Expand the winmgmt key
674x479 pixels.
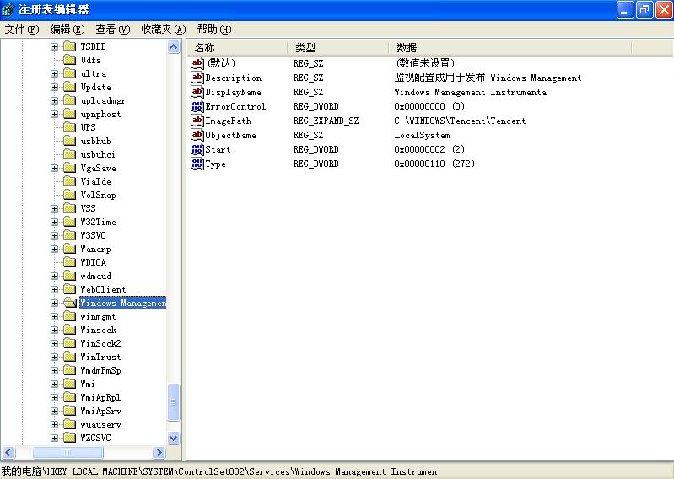click(x=54, y=316)
